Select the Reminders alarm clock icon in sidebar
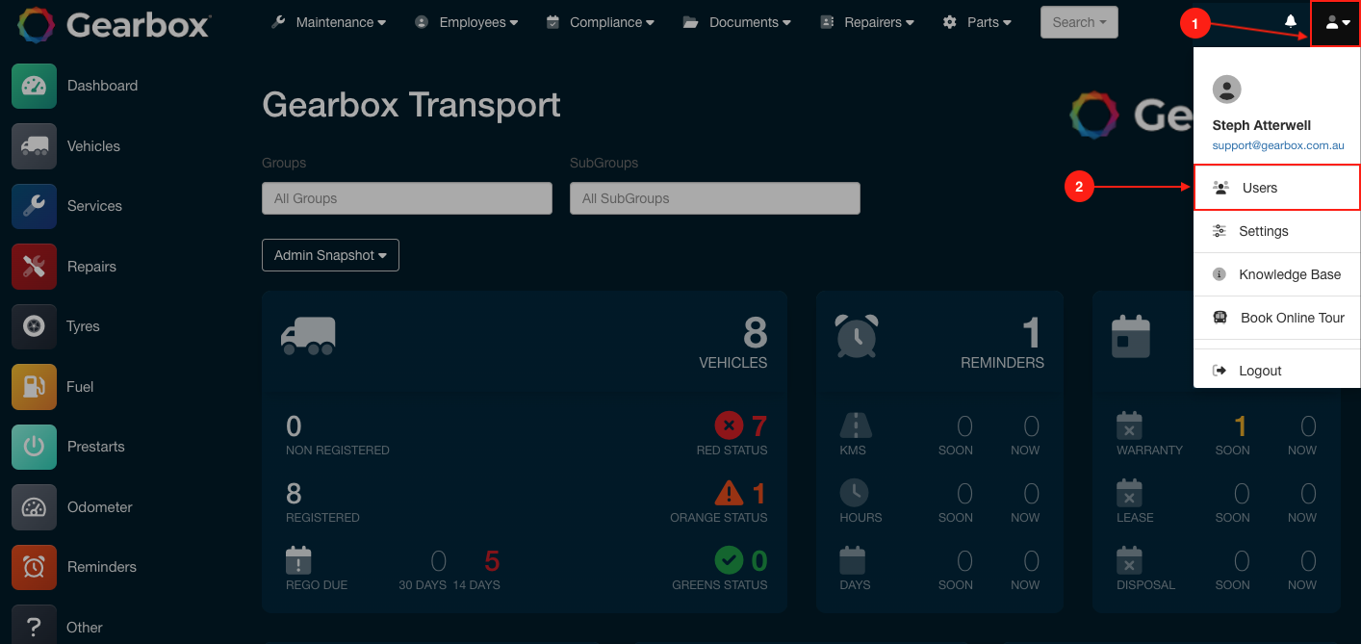 click(x=34, y=567)
